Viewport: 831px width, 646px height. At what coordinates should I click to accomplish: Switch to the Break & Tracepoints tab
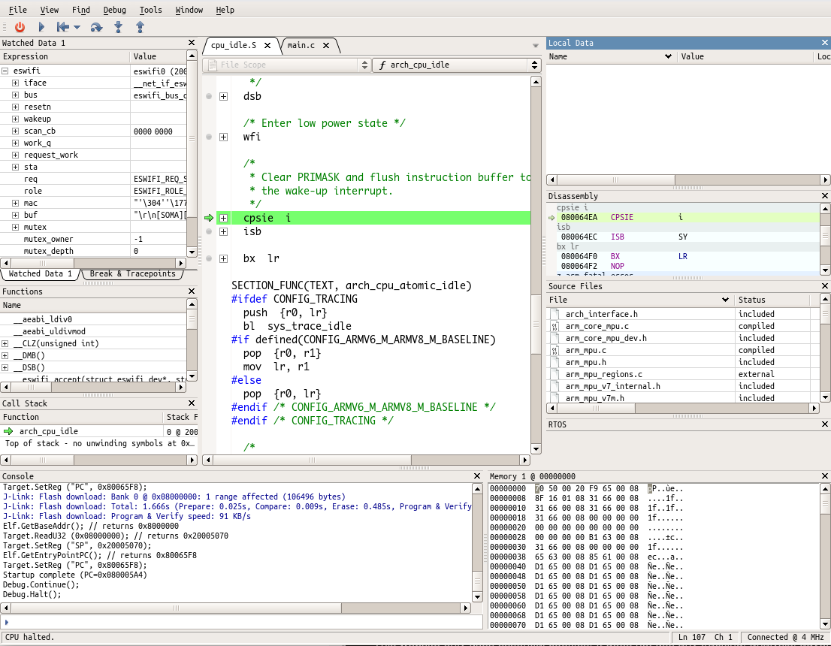[132, 273]
